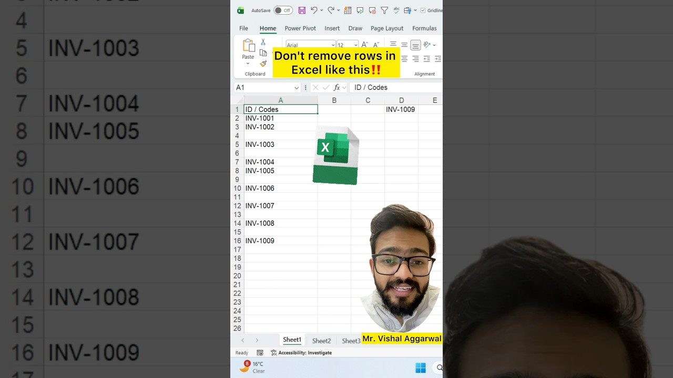The height and width of the screenshot is (378, 673).
Task: Open the Filter tool in Quick Access Toolbar
Action: pyautogui.click(x=384, y=10)
